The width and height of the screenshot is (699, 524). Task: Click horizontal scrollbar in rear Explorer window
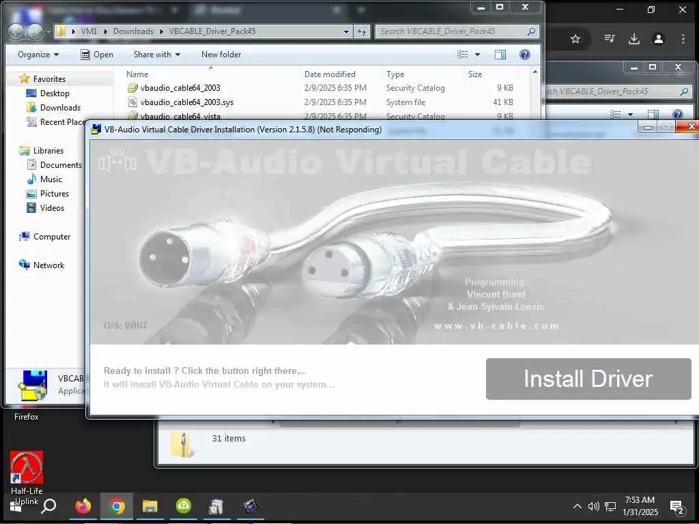399,422
